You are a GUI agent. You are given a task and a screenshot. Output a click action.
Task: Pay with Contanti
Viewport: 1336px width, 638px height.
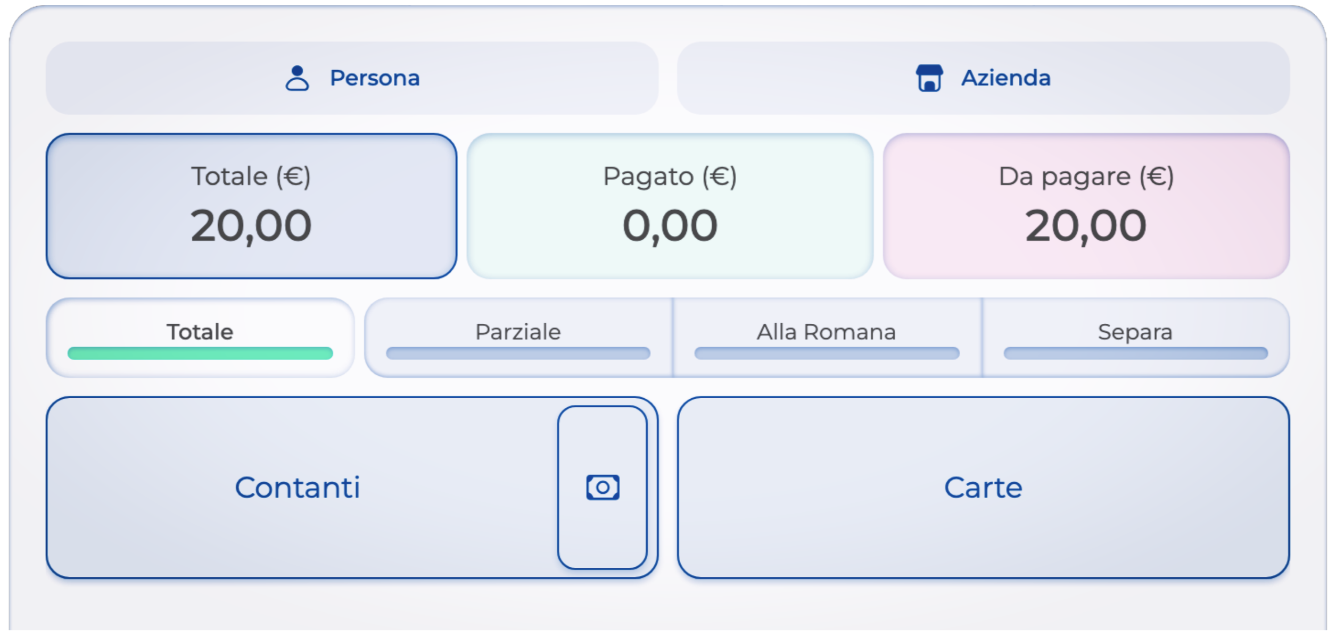(x=298, y=487)
